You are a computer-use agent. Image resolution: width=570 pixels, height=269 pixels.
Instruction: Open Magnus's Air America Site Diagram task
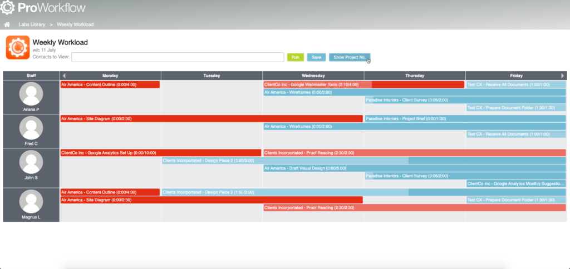(x=212, y=200)
